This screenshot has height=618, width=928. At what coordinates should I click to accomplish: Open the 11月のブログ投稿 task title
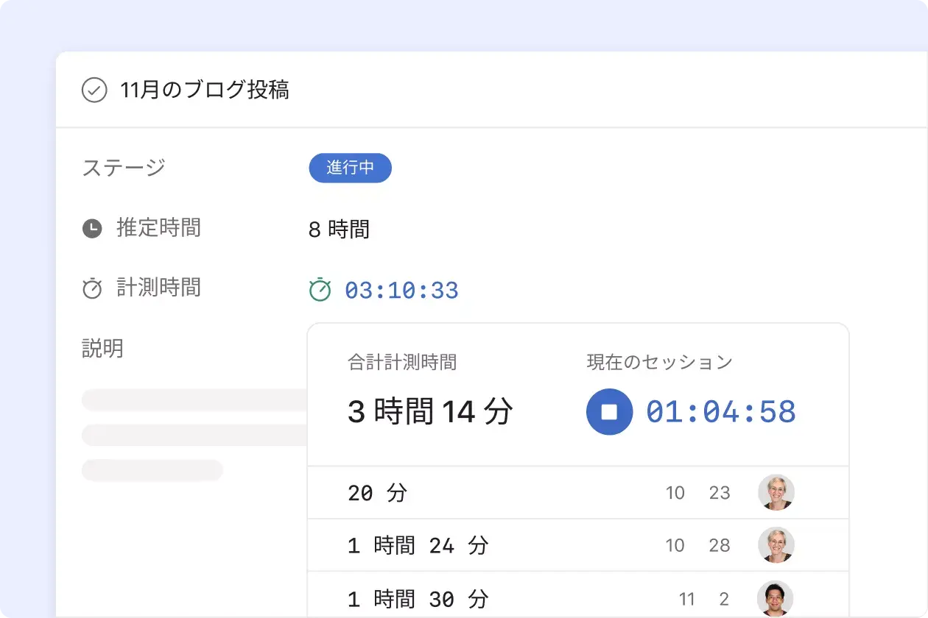(205, 90)
